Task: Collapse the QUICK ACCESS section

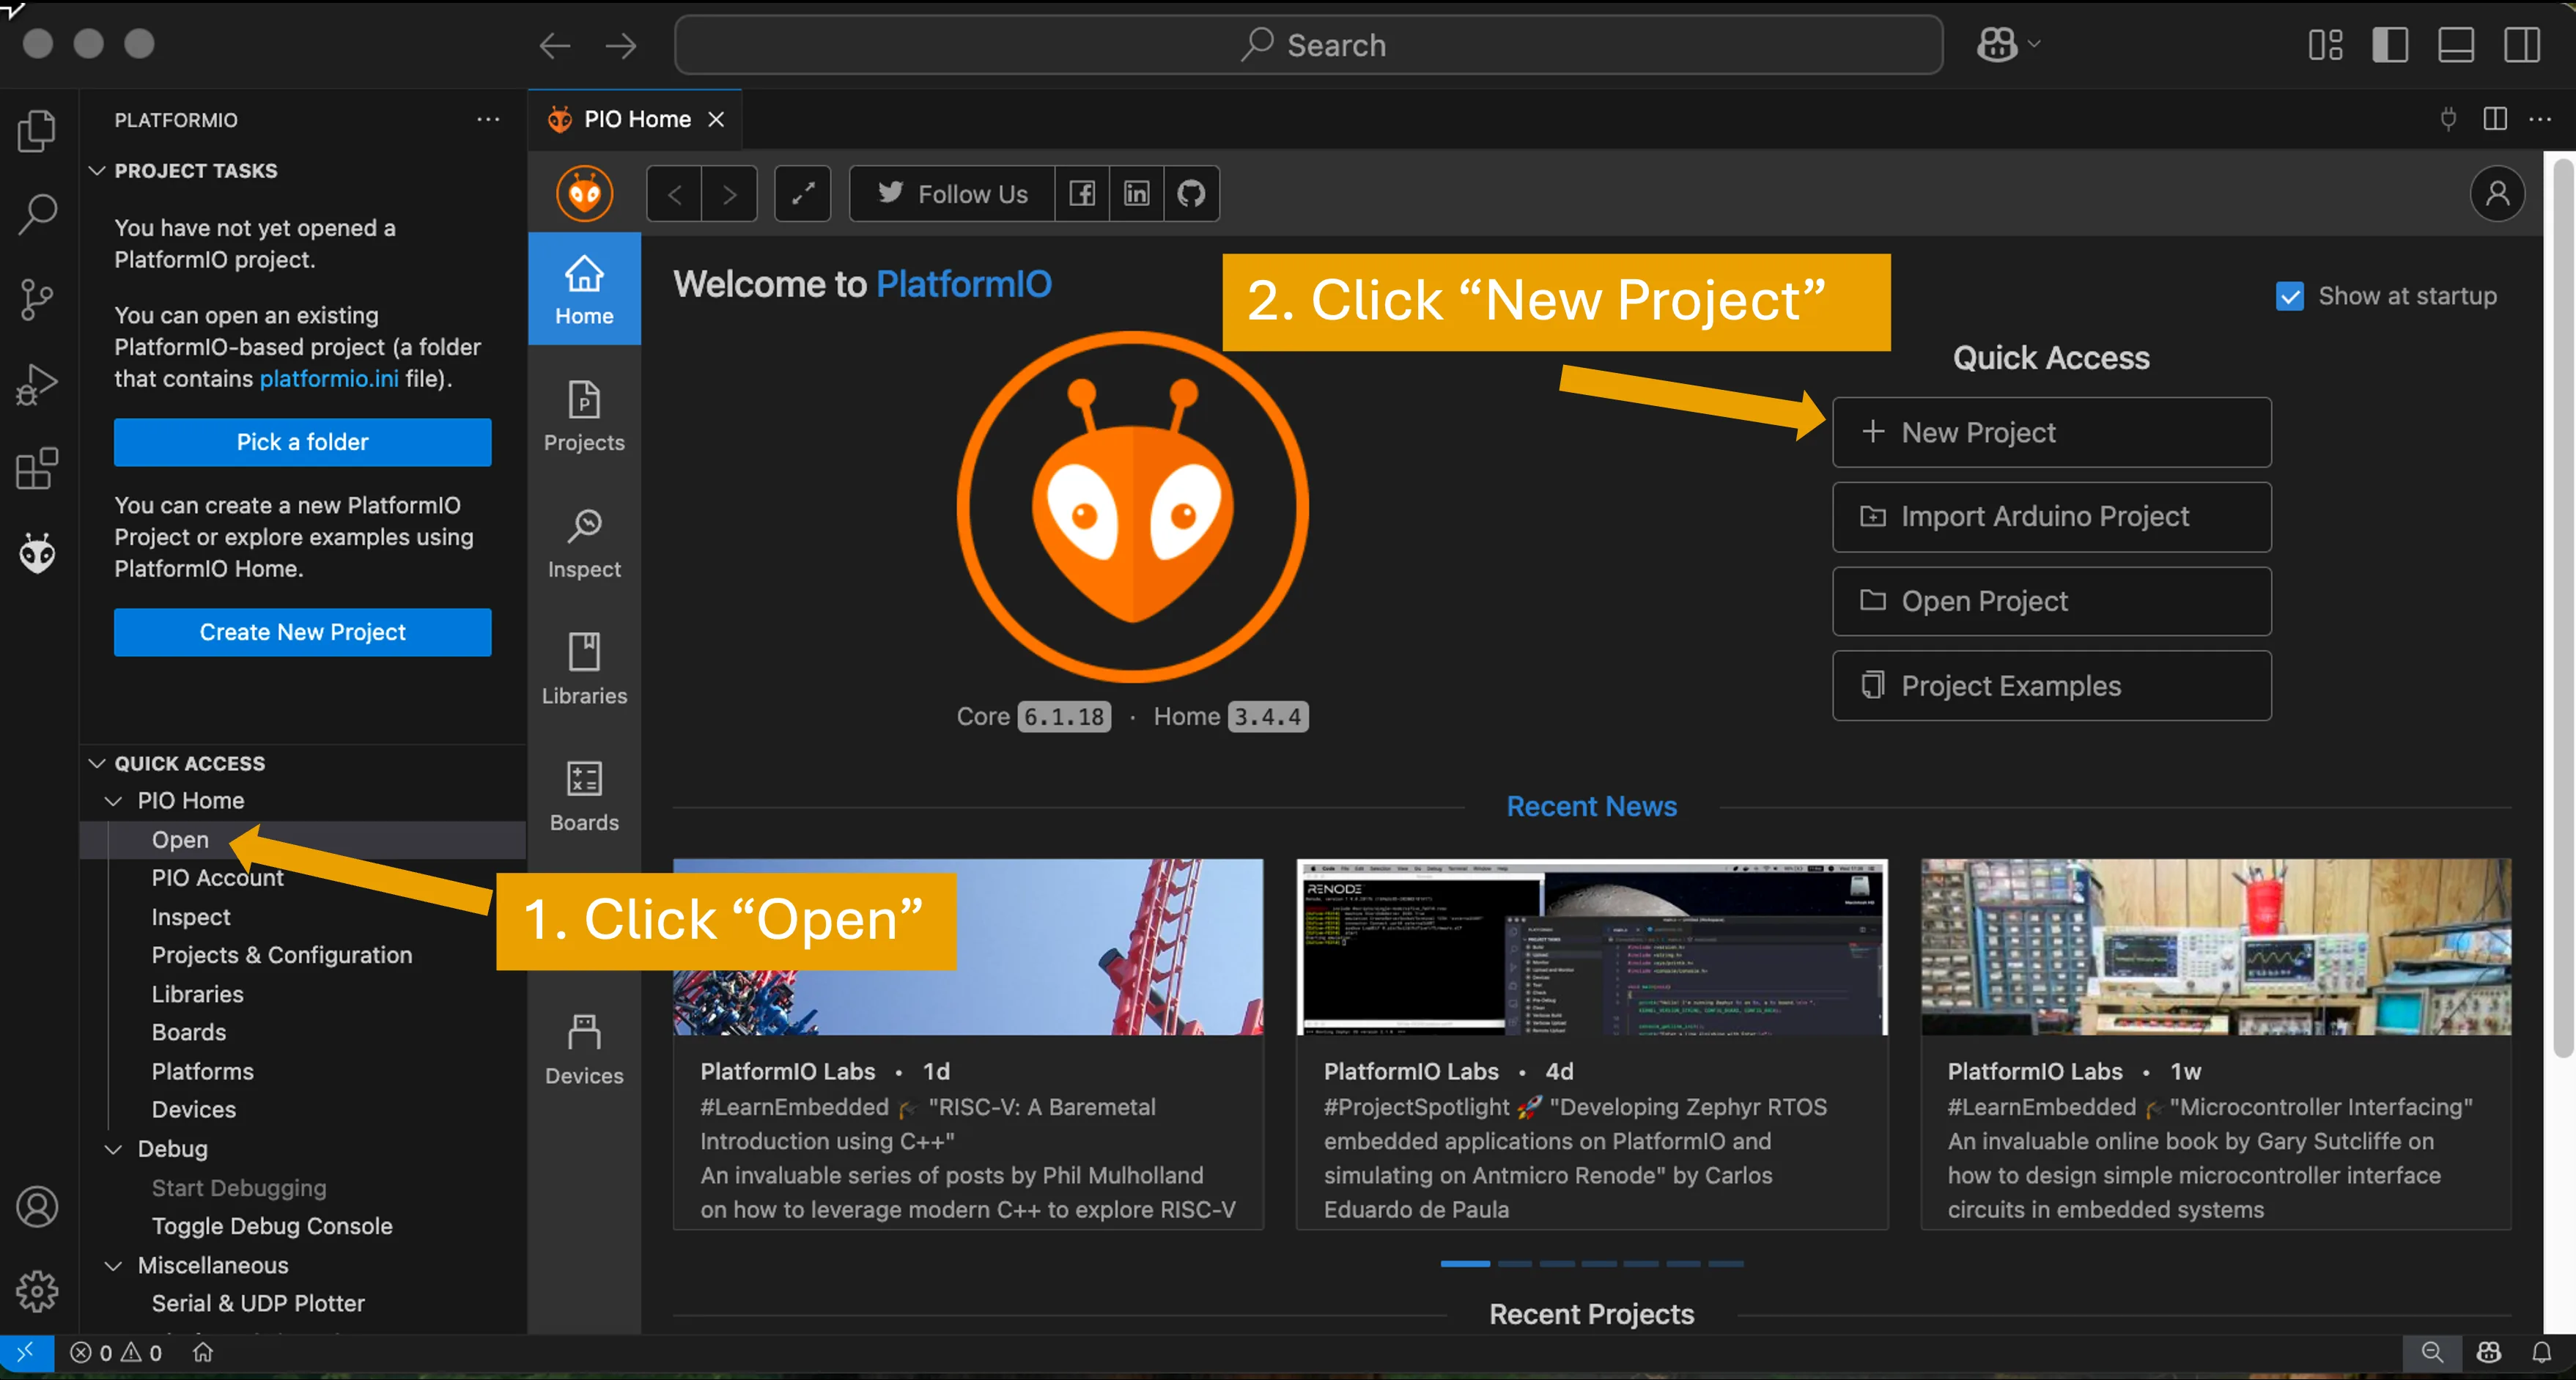Action: [97, 764]
